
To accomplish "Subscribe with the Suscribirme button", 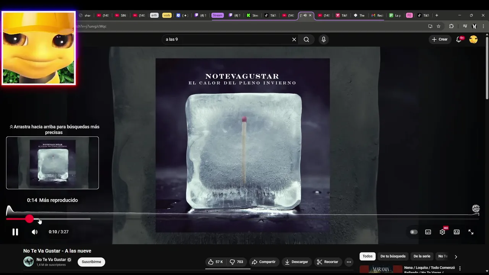I will point(91,262).
